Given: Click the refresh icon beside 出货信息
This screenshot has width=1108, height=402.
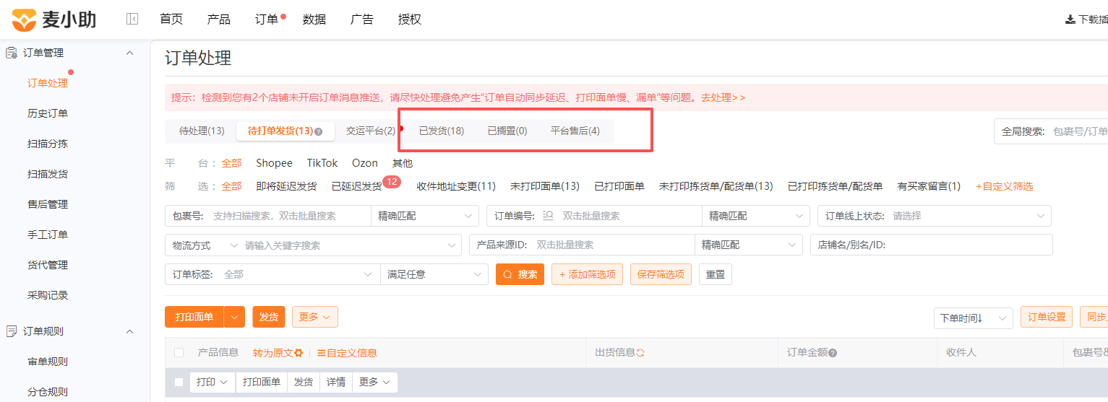Looking at the screenshot, I should (x=640, y=353).
